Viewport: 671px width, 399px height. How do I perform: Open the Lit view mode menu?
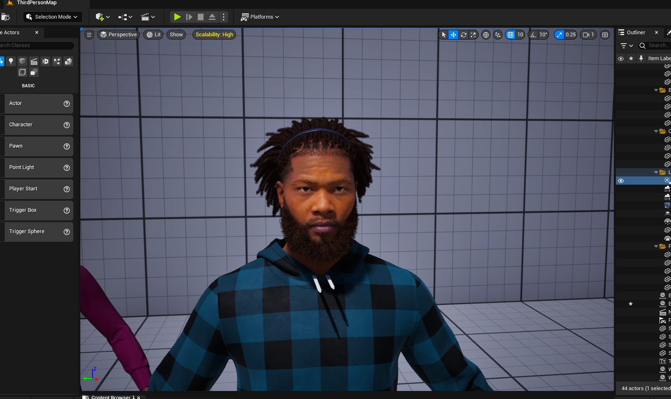(x=154, y=35)
